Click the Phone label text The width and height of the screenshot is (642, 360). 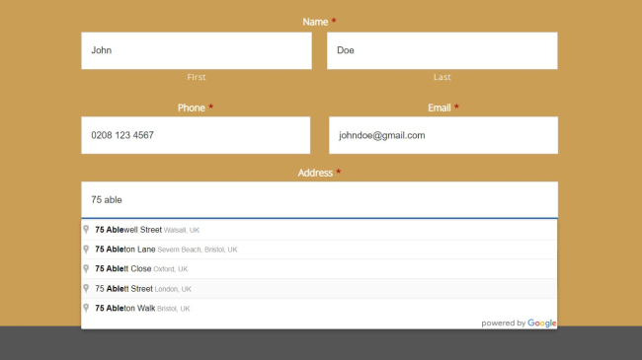coord(192,108)
